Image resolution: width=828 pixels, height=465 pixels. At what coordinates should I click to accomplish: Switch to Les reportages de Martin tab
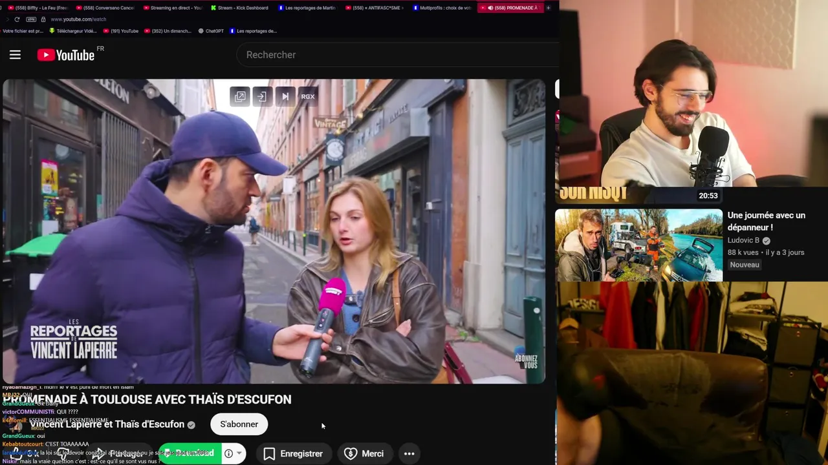307,8
